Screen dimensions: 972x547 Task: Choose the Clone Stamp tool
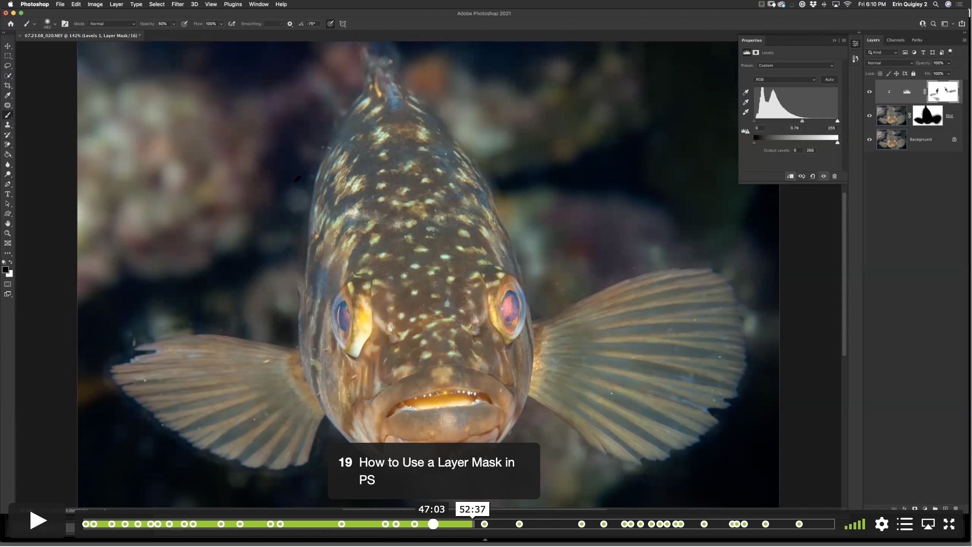[8, 125]
